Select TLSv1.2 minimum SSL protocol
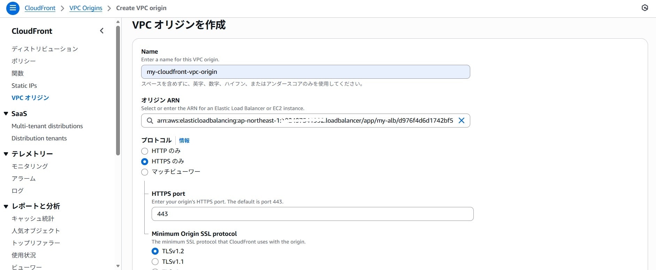 click(155, 251)
